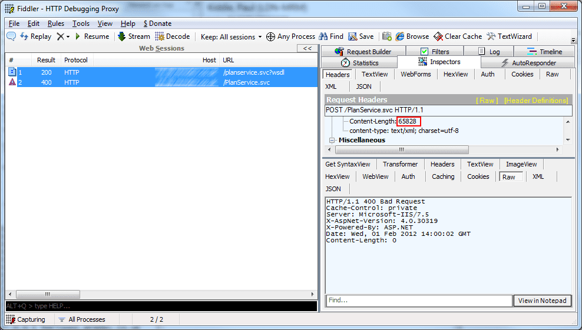The height and width of the screenshot is (330, 582).
Task: Replay the selected sessions
Action: [x=35, y=36]
